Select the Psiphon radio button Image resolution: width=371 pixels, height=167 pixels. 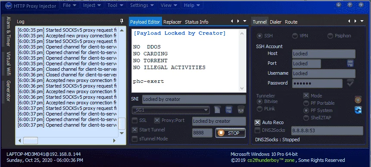(x=330, y=36)
